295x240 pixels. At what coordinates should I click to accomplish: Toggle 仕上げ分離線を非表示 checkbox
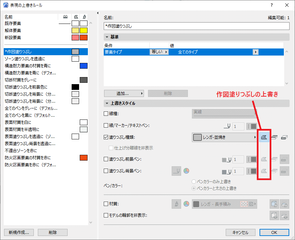click(111, 148)
